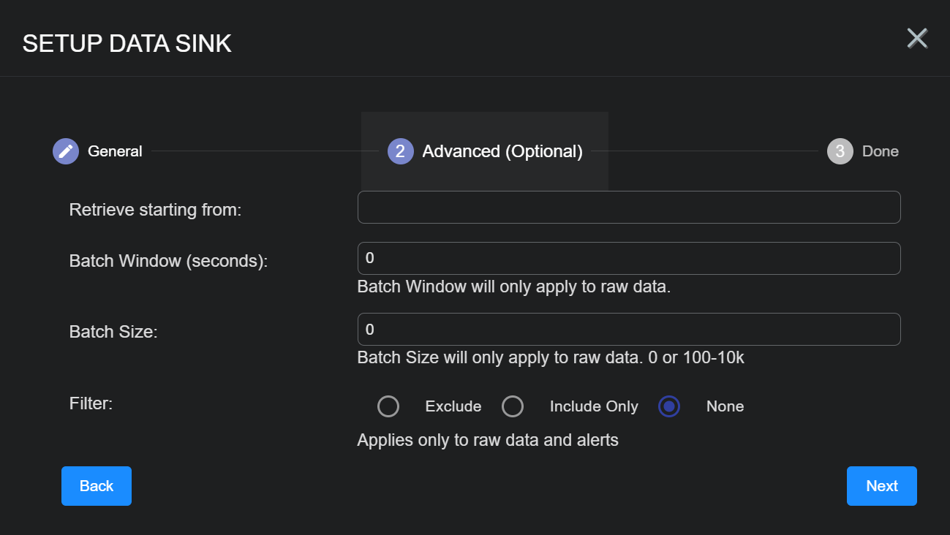Viewport: 950px width, 535px height.
Task: Click the step 3 number circle
Action: [840, 151]
